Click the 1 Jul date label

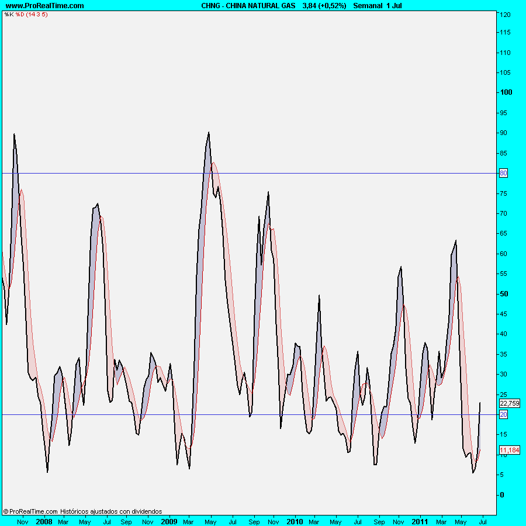(x=394, y=6)
